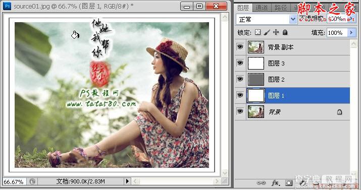
Task: Hide the 背景 layer eye icon
Action: tap(240, 111)
